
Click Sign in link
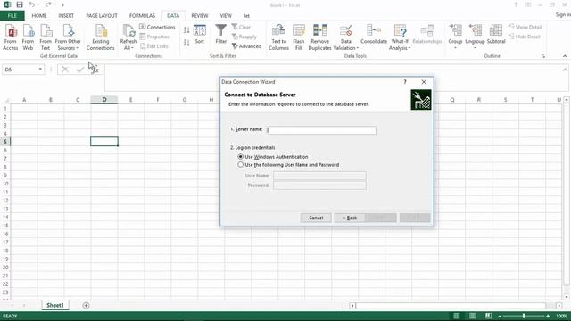(x=563, y=14)
